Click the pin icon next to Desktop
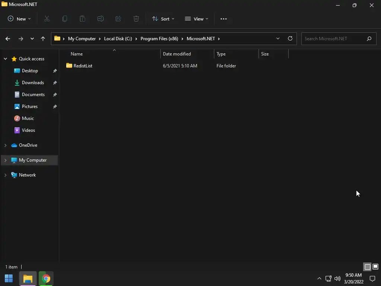 pyautogui.click(x=55, y=71)
